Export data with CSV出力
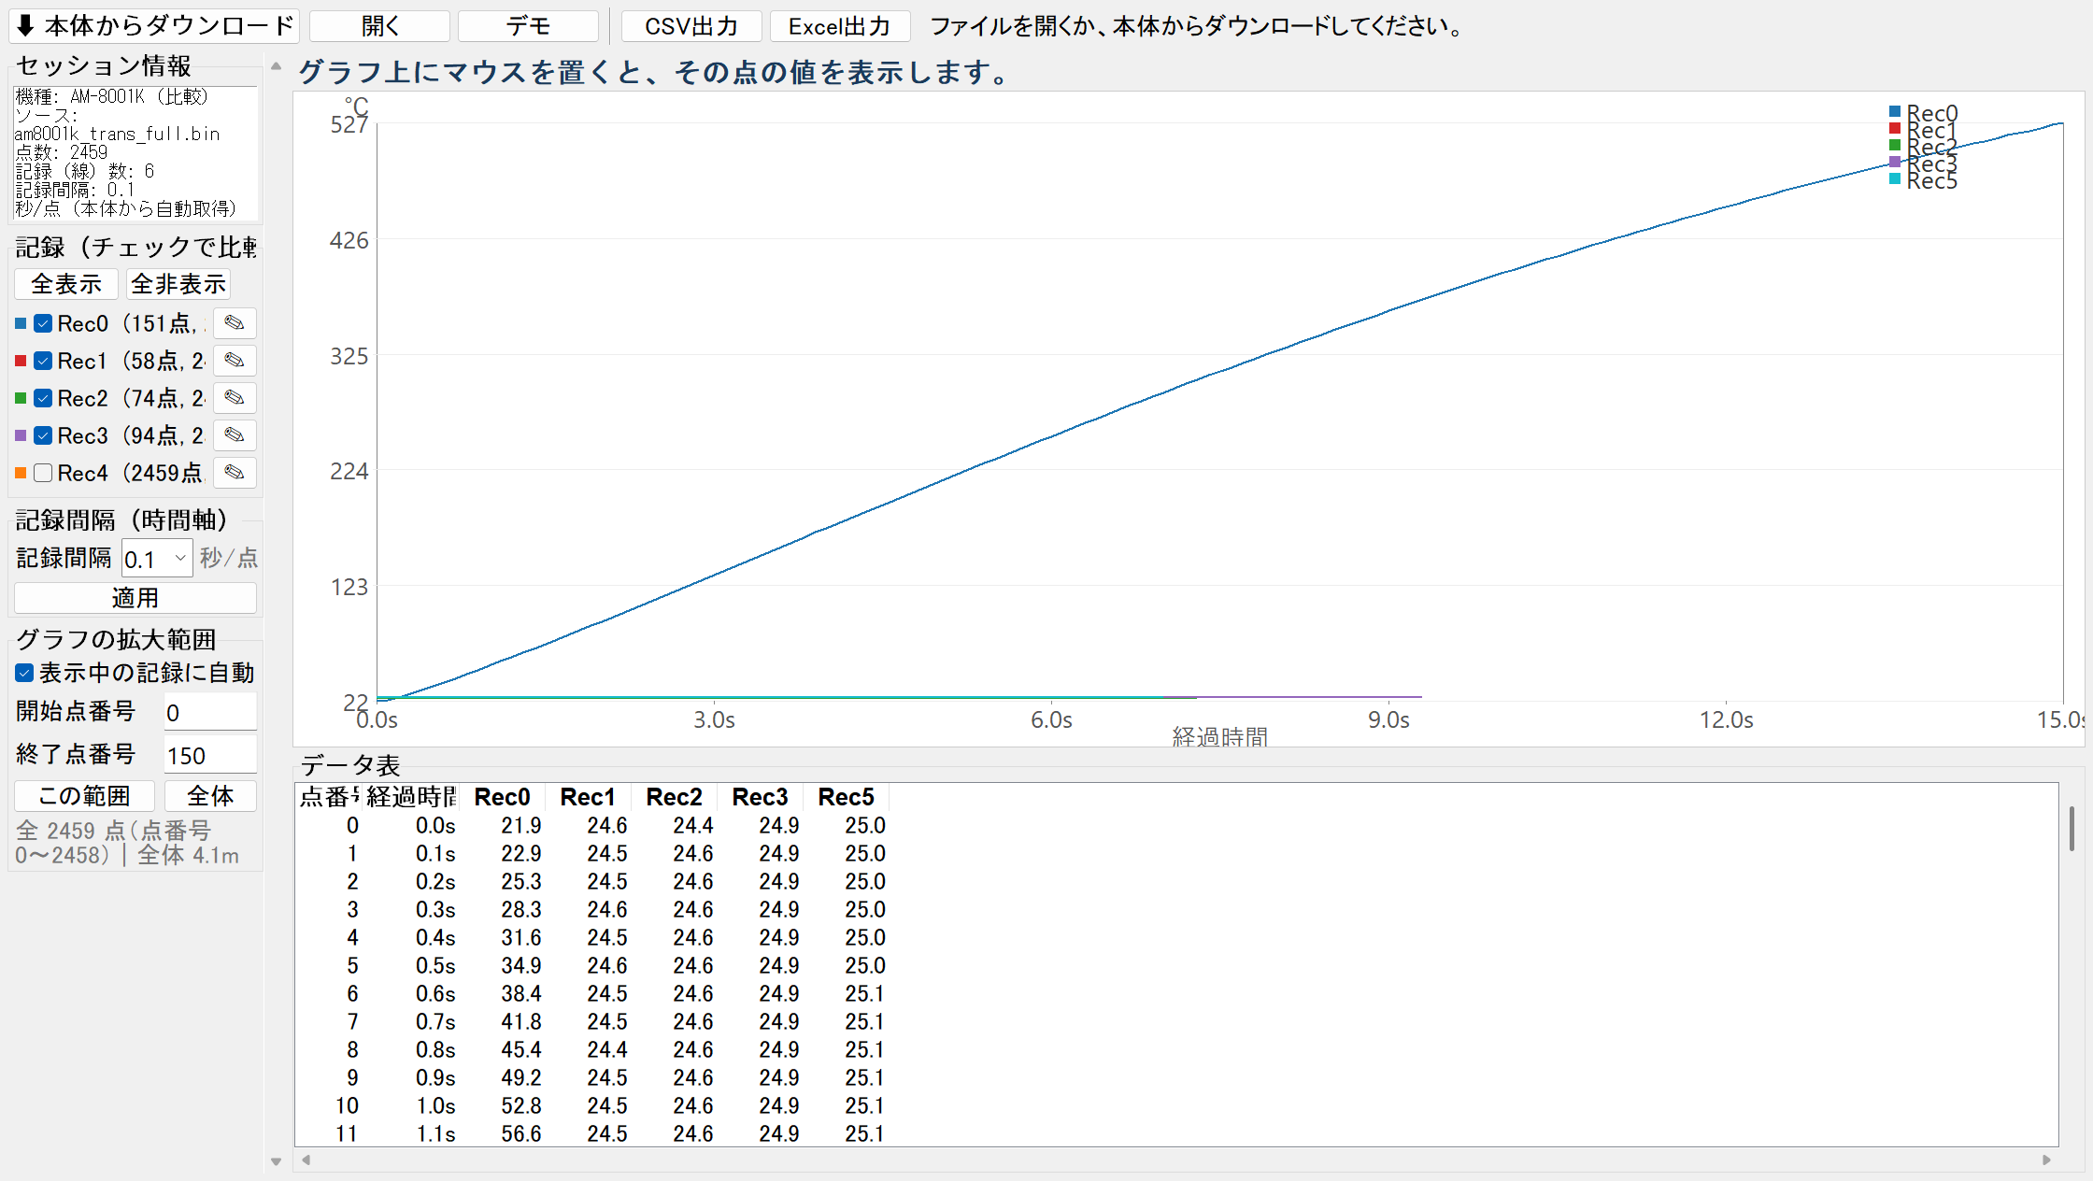This screenshot has height=1181, width=2093. (691, 26)
